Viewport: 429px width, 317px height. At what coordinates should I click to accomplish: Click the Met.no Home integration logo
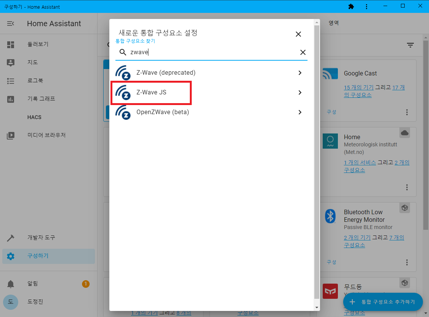[x=330, y=141]
